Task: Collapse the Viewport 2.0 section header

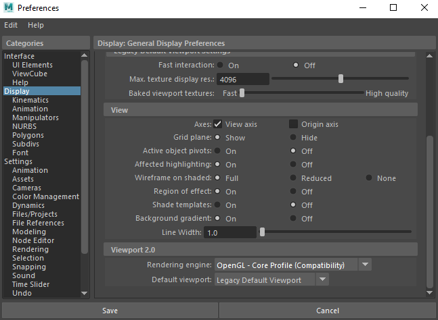Action: click(261, 250)
